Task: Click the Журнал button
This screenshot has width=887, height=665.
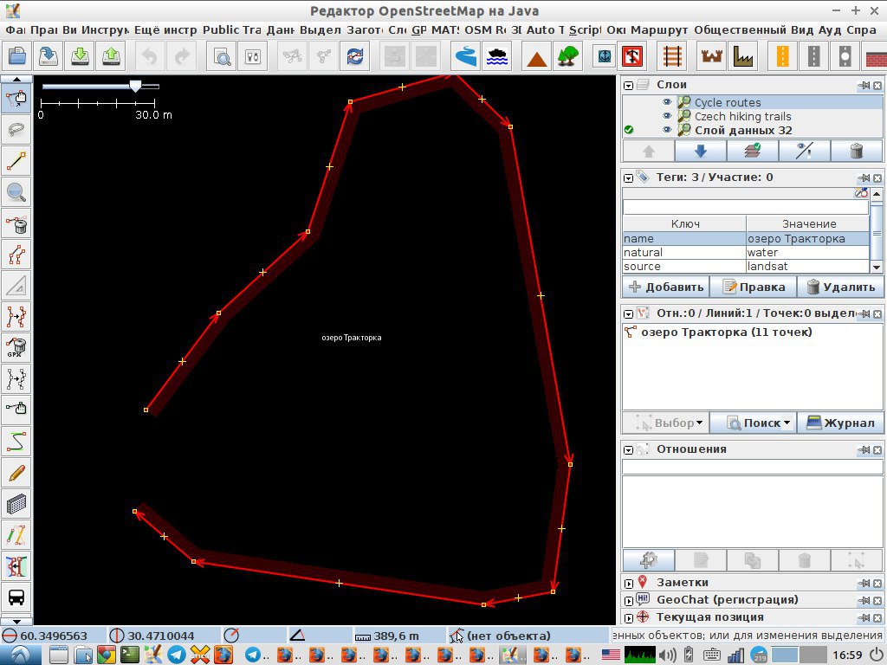Action: (840, 423)
